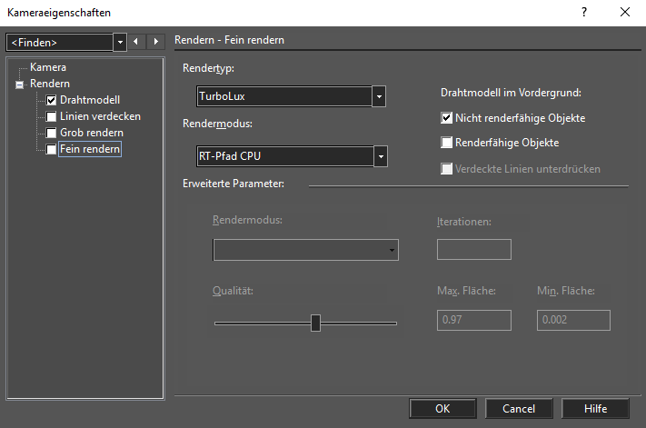The image size is (646, 428).
Task: Enable Grob rendern checkbox
Action: pos(51,133)
